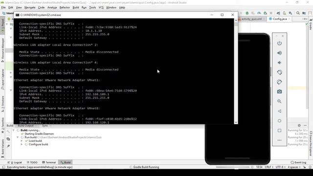Open the Navigate menu
The image size is (313, 176).
click(30, 8)
